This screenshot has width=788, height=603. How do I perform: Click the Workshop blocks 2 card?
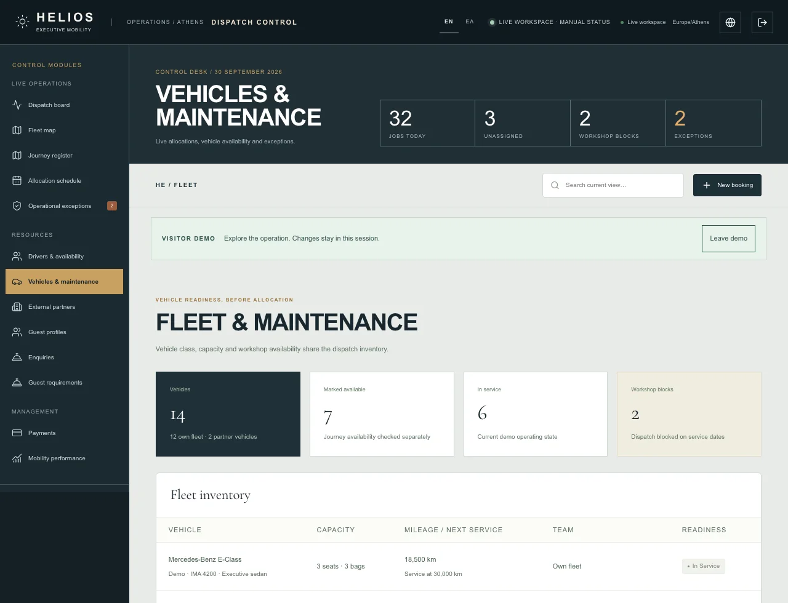point(689,414)
